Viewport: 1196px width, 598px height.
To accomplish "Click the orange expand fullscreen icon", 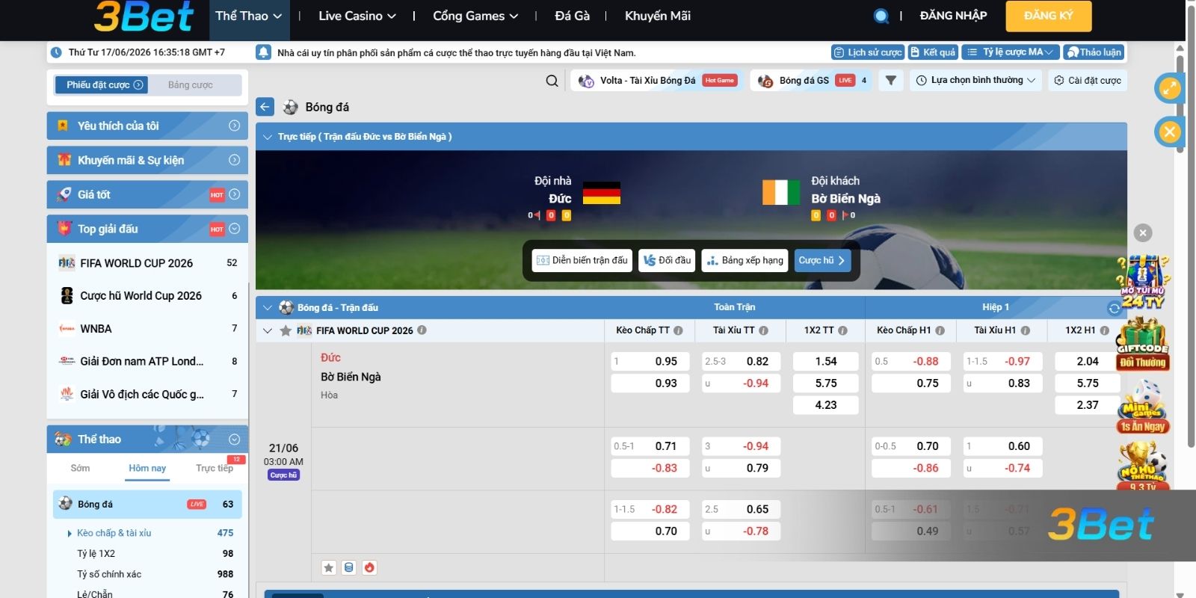I will click(1169, 88).
